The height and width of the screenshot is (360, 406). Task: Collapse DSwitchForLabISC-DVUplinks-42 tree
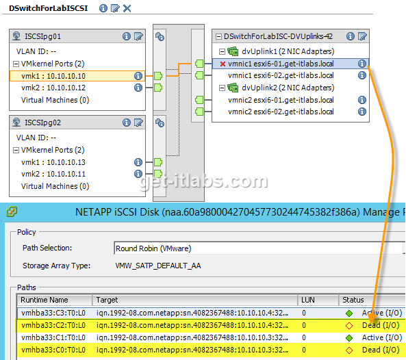[x=219, y=36]
